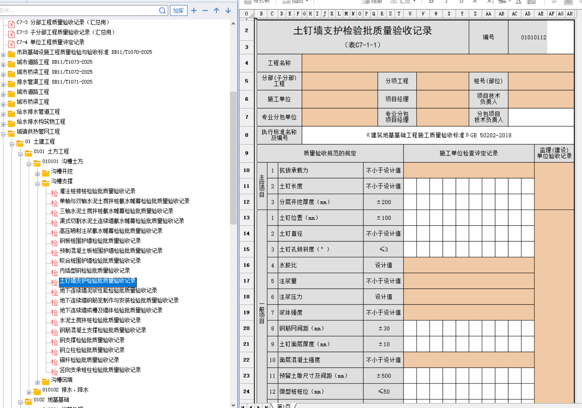Screen dimensions: 582x408
Task: Click the blue move-down arrow icon
Action: tap(228, 10)
